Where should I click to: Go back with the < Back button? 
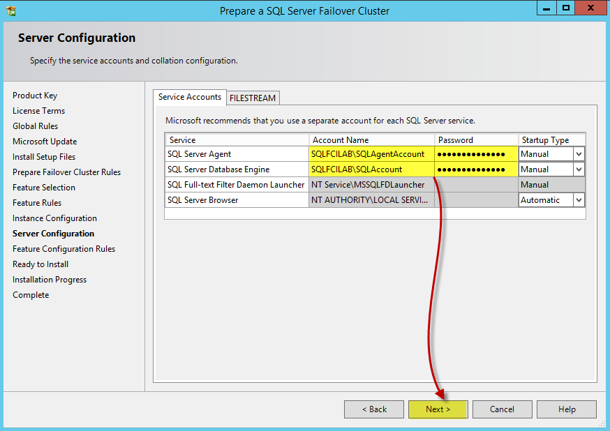[374, 409]
